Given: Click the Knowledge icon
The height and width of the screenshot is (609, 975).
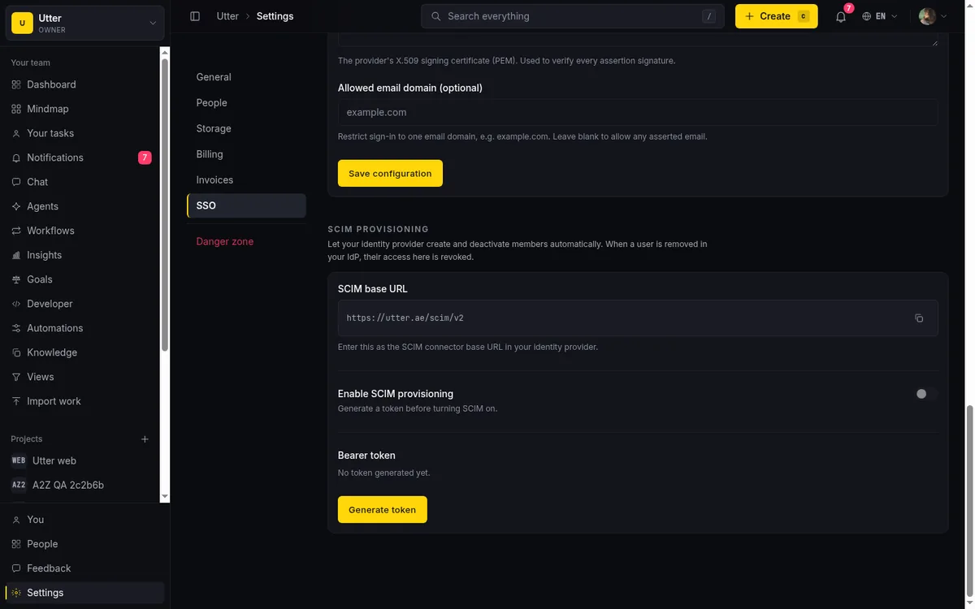Looking at the screenshot, I should point(16,352).
